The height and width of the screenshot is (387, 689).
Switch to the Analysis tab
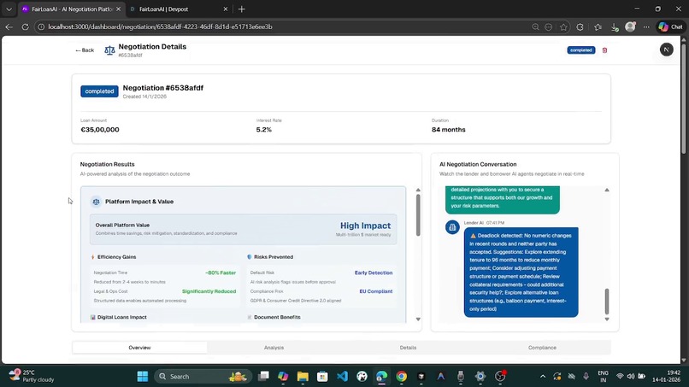(274, 348)
